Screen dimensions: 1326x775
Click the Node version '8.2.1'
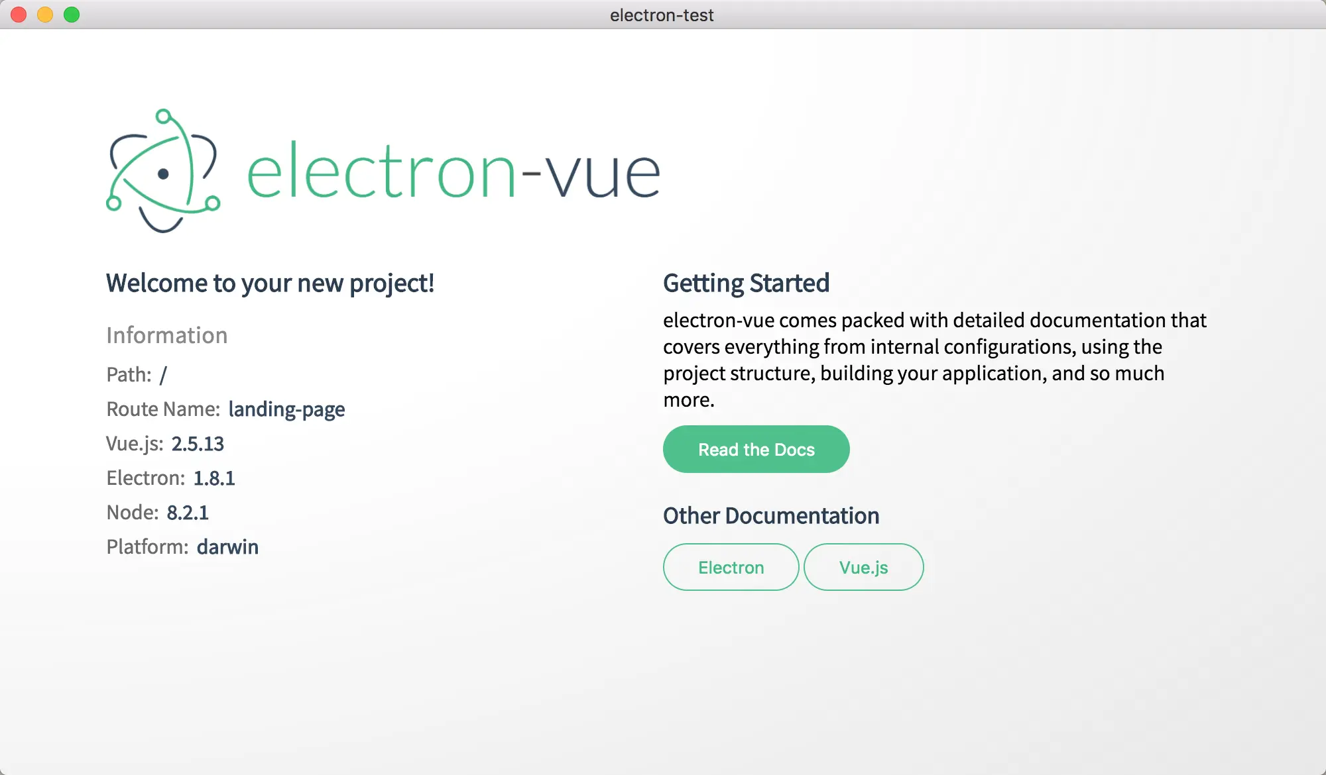(188, 513)
